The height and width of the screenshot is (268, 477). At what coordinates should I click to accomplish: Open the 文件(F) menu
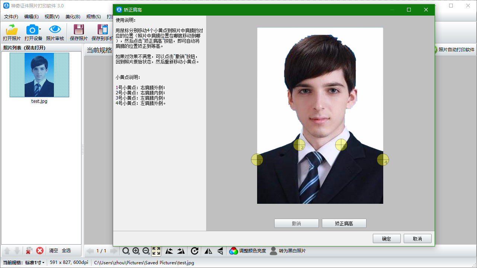pyautogui.click(x=11, y=17)
